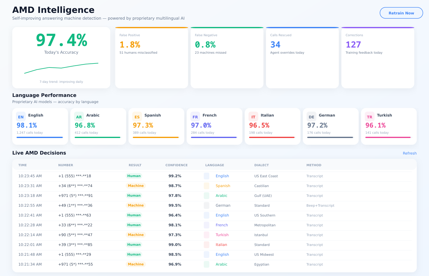
Task: Click the 99.5% confidence value
Action: coord(175,205)
